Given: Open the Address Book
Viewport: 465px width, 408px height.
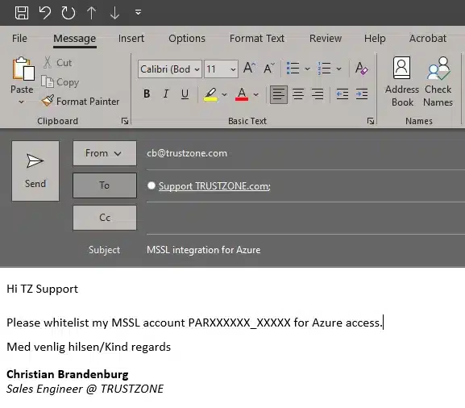Looking at the screenshot, I should coord(402,81).
